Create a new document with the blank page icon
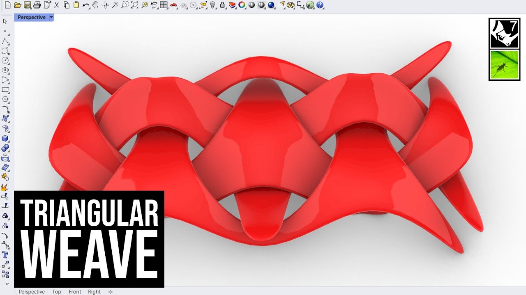526x295 pixels. point(7,5)
